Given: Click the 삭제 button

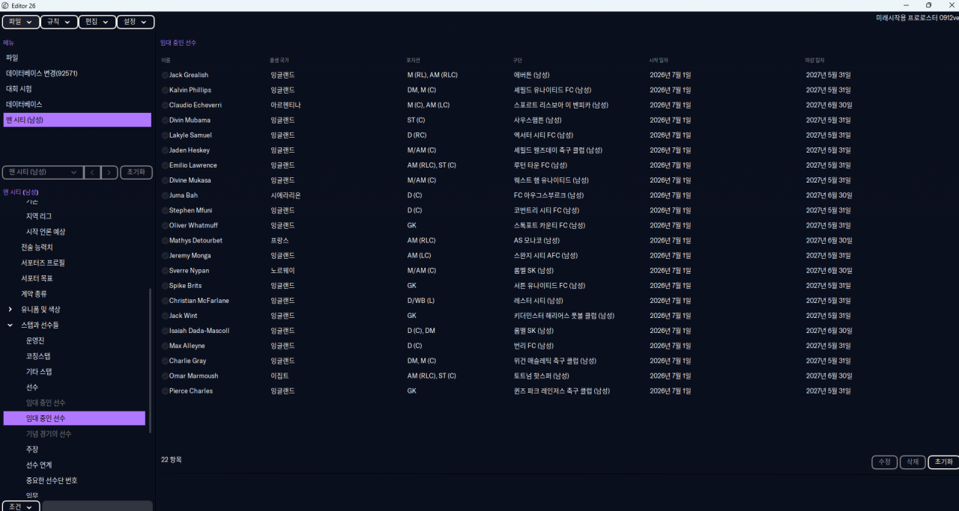Looking at the screenshot, I should [913, 462].
